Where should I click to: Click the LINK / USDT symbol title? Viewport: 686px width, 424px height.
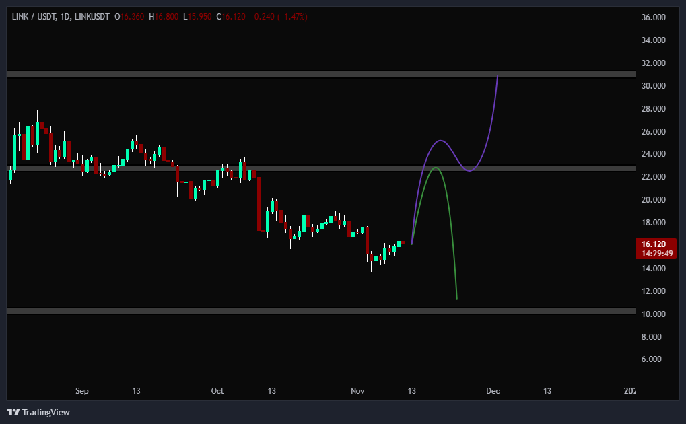32,16
